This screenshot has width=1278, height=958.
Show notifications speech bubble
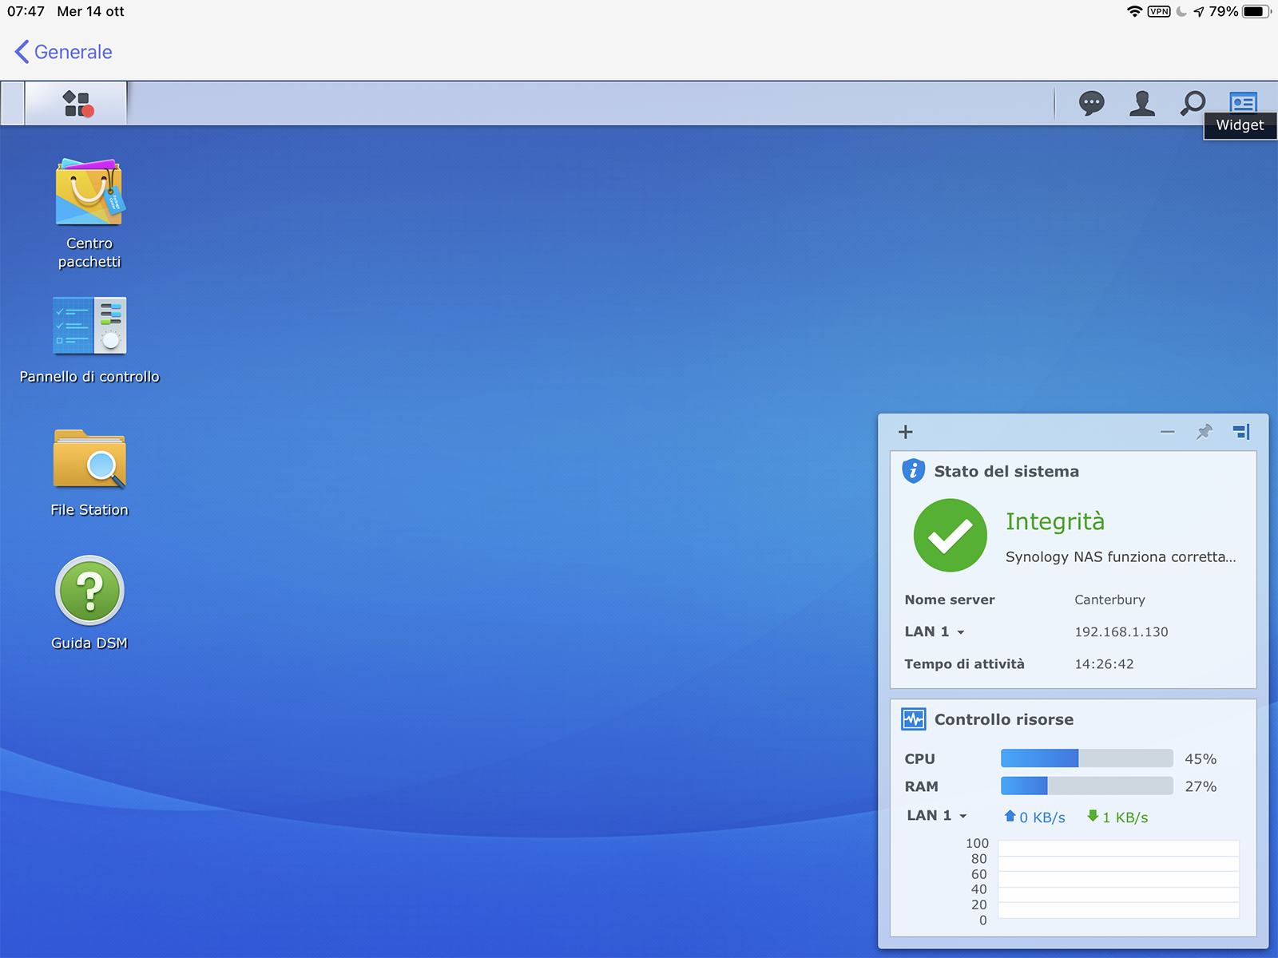(1091, 103)
